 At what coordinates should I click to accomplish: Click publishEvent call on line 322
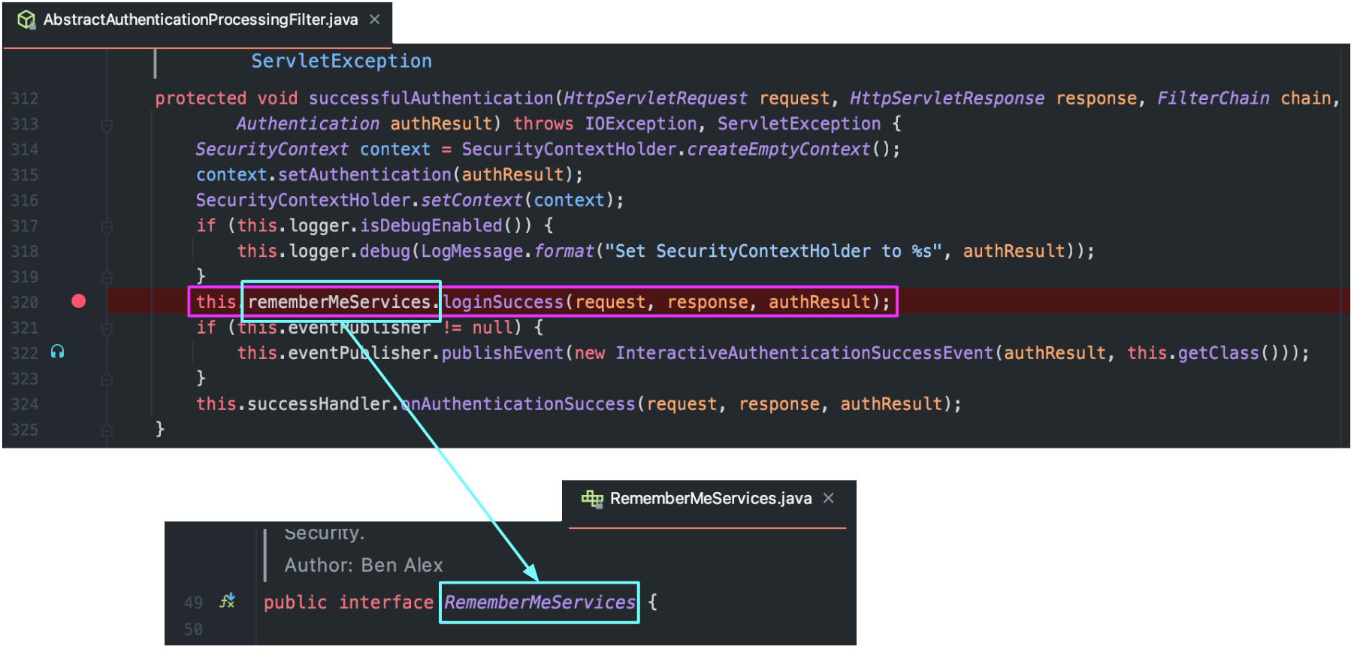point(503,353)
